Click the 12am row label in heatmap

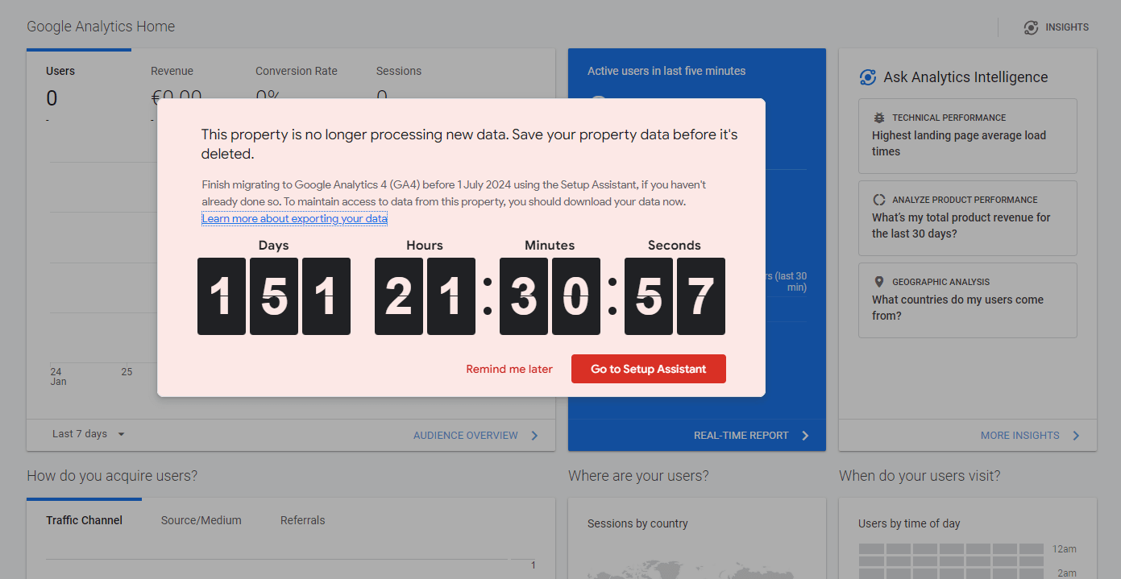[1064, 549]
